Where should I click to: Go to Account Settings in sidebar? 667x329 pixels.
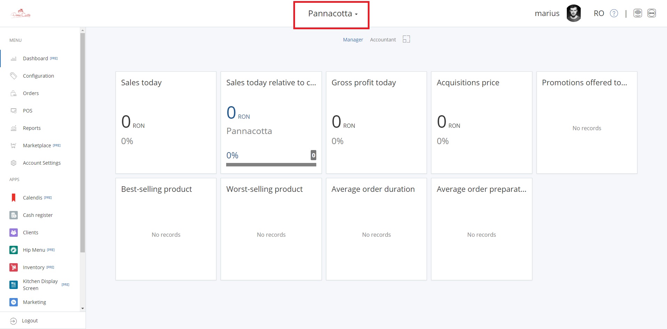pyautogui.click(x=41, y=163)
